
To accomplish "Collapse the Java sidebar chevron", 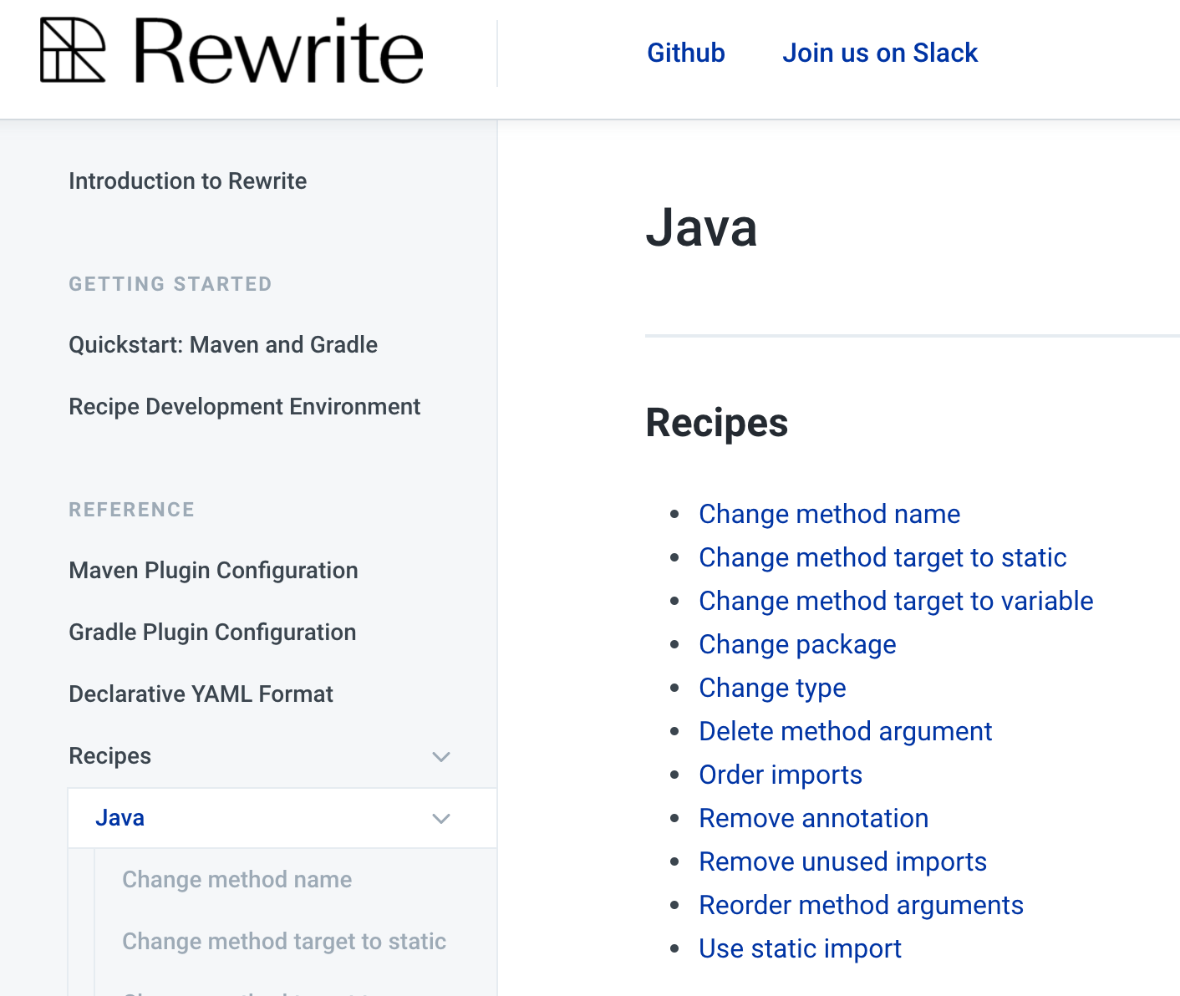I will pyautogui.click(x=441, y=819).
